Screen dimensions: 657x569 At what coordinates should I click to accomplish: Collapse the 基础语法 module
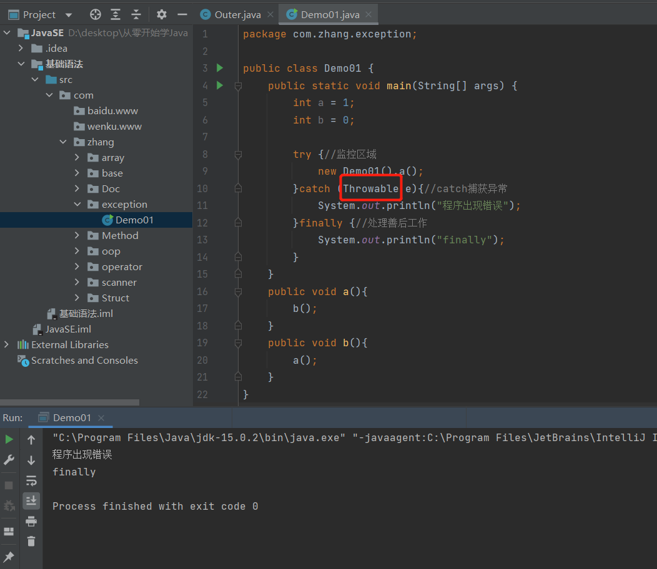(x=21, y=64)
